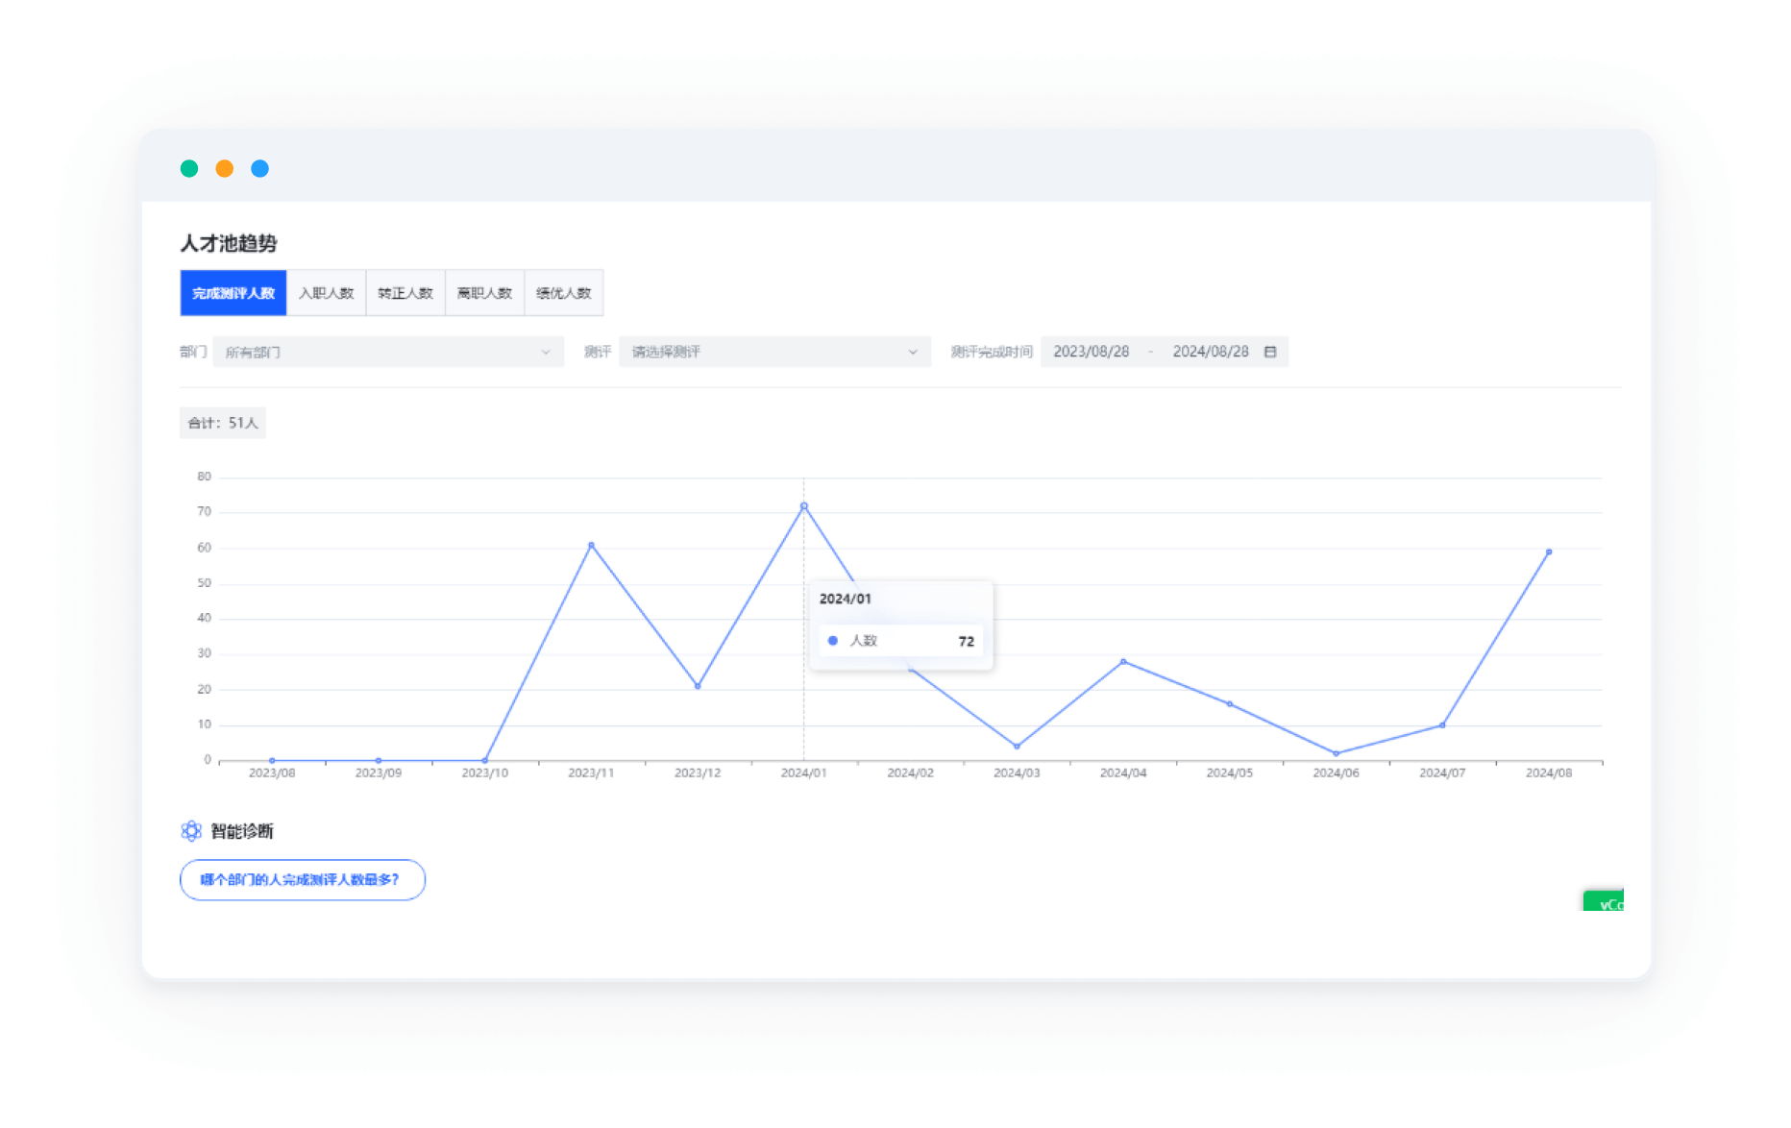This screenshot has height=1128, width=1791.
Task: Click the value 72 in the tooltip
Action: (967, 641)
